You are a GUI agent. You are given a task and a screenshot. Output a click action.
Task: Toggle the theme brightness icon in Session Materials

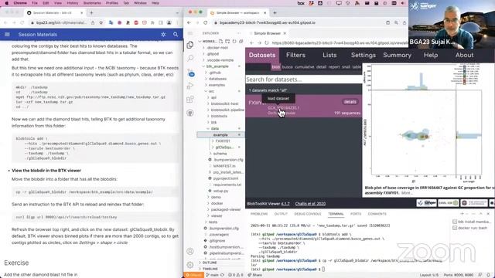(163, 34)
